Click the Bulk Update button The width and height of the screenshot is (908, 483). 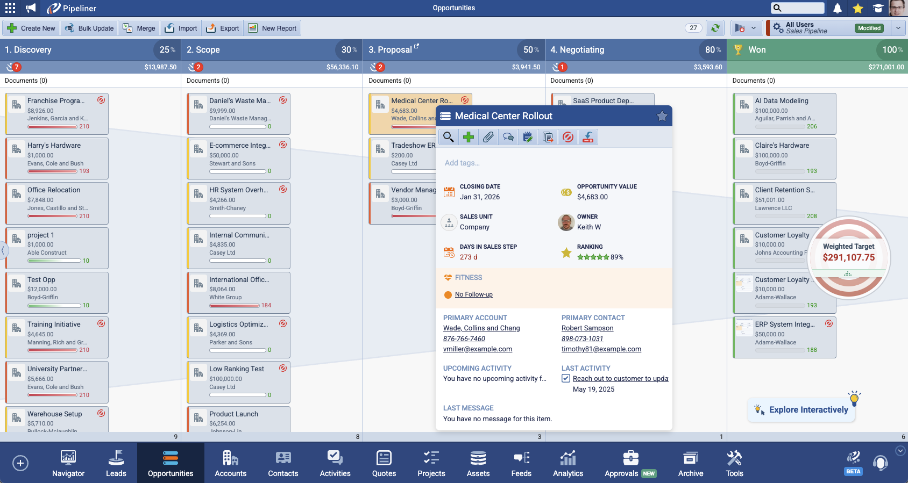(89, 28)
